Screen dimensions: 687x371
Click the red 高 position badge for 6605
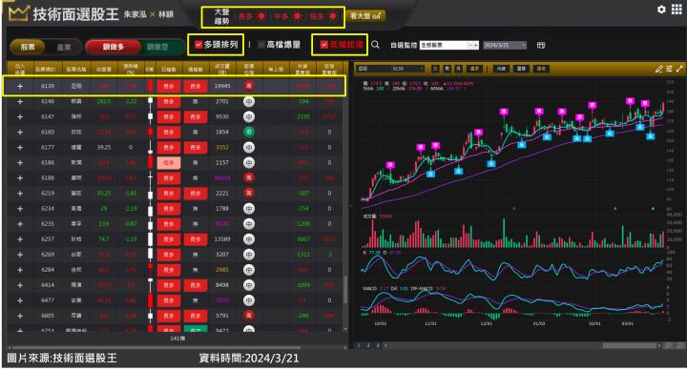point(249,316)
